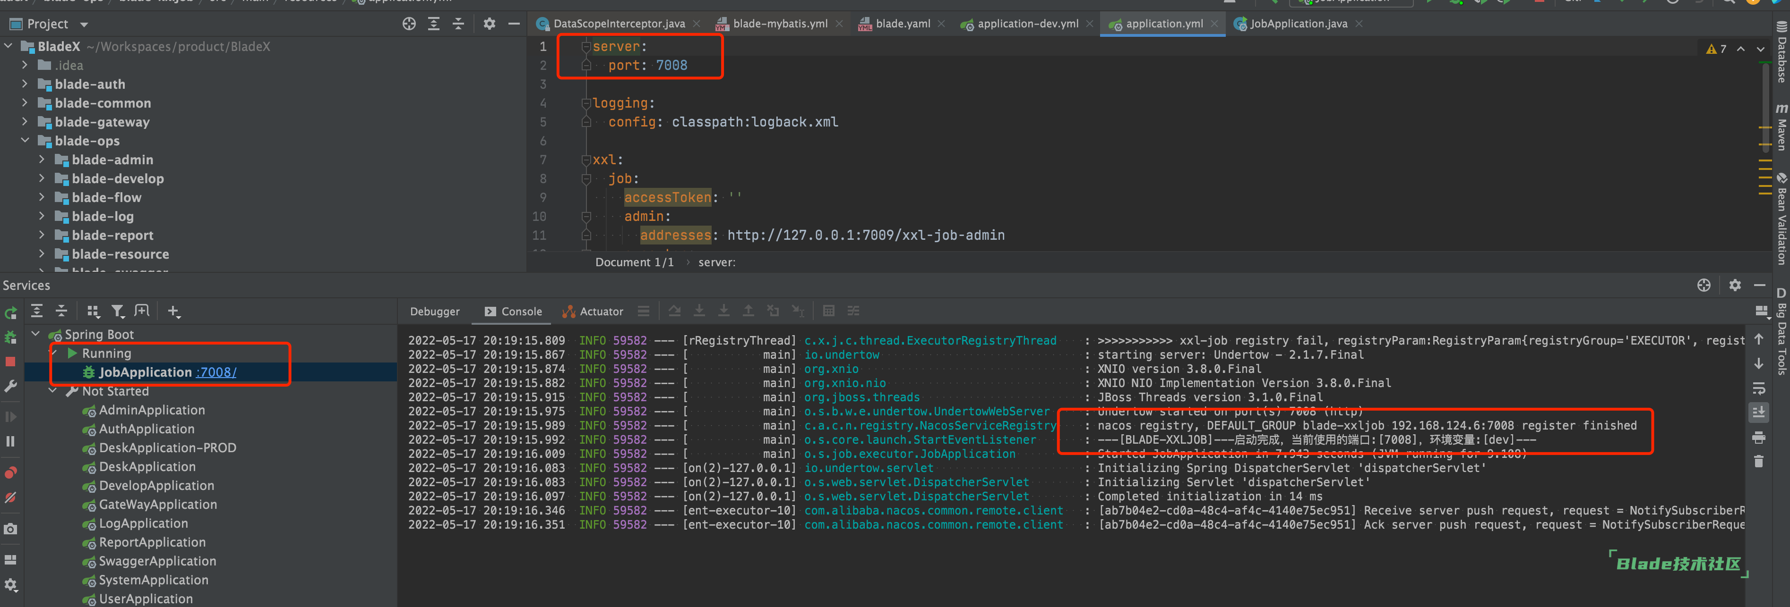Close the blade.yaml editor tab
The image size is (1790, 607).
point(941,24)
